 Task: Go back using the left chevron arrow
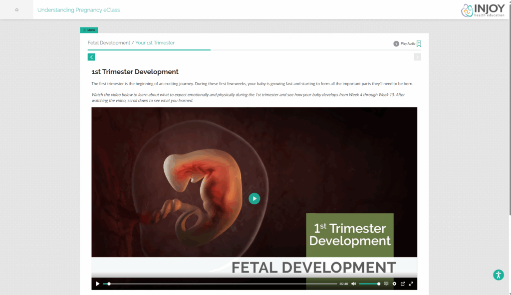91,57
